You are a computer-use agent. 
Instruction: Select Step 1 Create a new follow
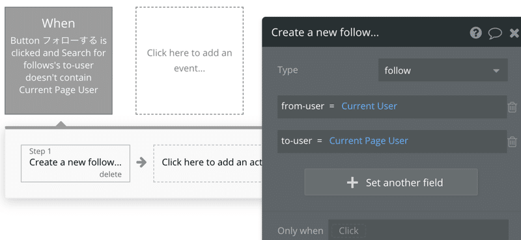76,163
